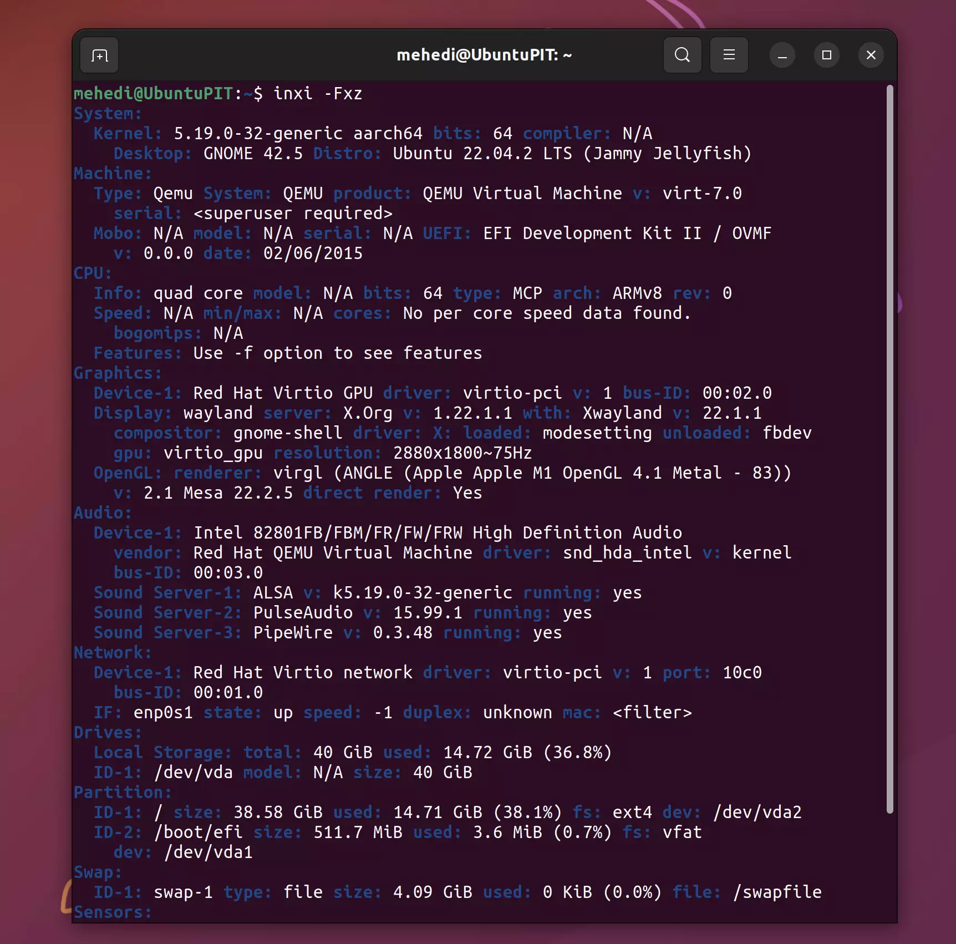Click the 'vfat' filesystem value
Viewport: 956px width, 944px height.
click(x=682, y=832)
